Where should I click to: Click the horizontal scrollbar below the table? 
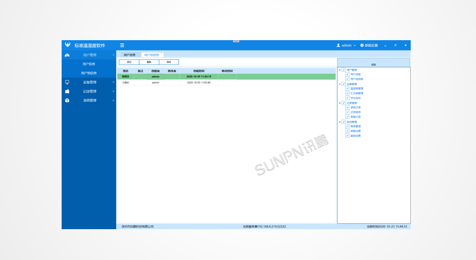(x=226, y=221)
